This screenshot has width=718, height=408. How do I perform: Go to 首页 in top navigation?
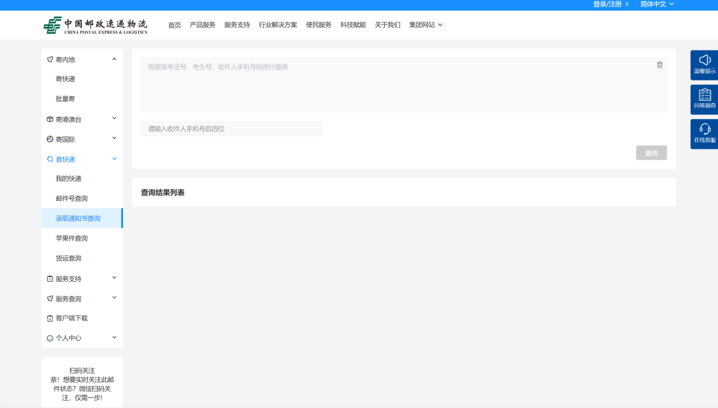click(174, 25)
